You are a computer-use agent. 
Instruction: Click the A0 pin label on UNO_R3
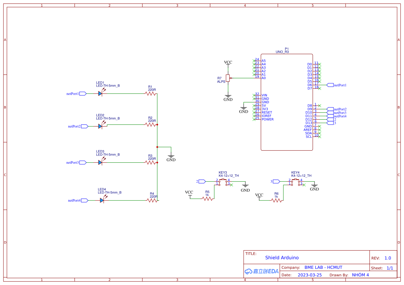264,78
